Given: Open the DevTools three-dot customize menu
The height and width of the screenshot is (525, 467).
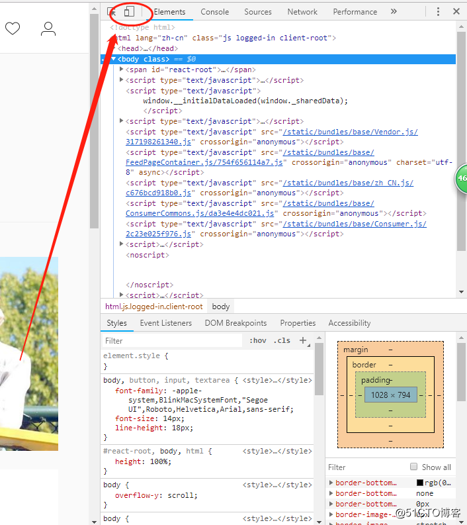Looking at the screenshot, I should (x=438, y=12).
